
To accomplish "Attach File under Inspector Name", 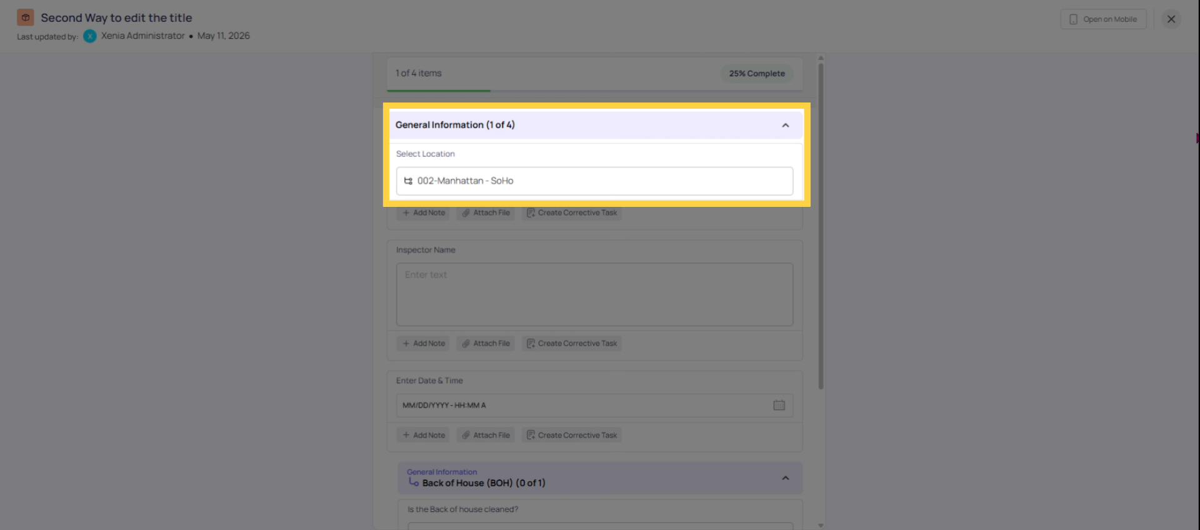I will 486,344.
